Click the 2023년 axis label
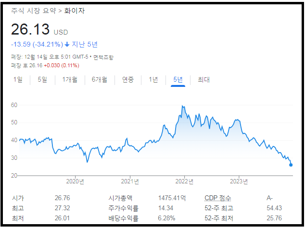This screenshot has height=228, width=305. (x=239, y=181)
